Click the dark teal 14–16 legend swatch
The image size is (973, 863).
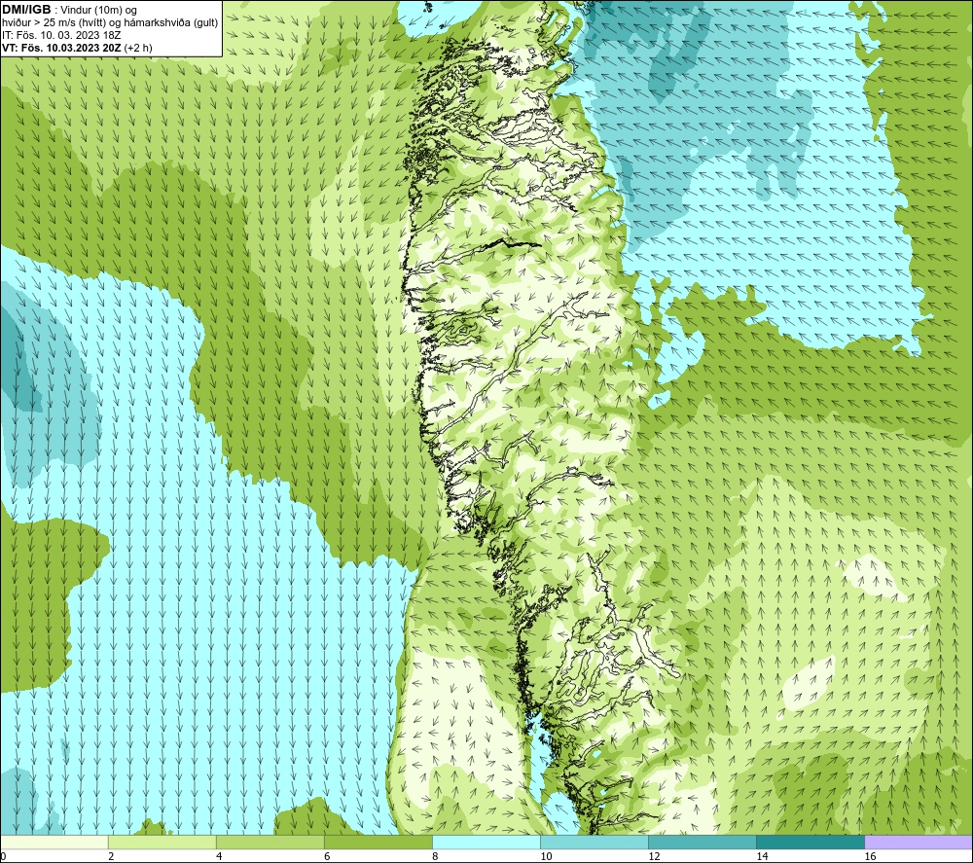810,843
